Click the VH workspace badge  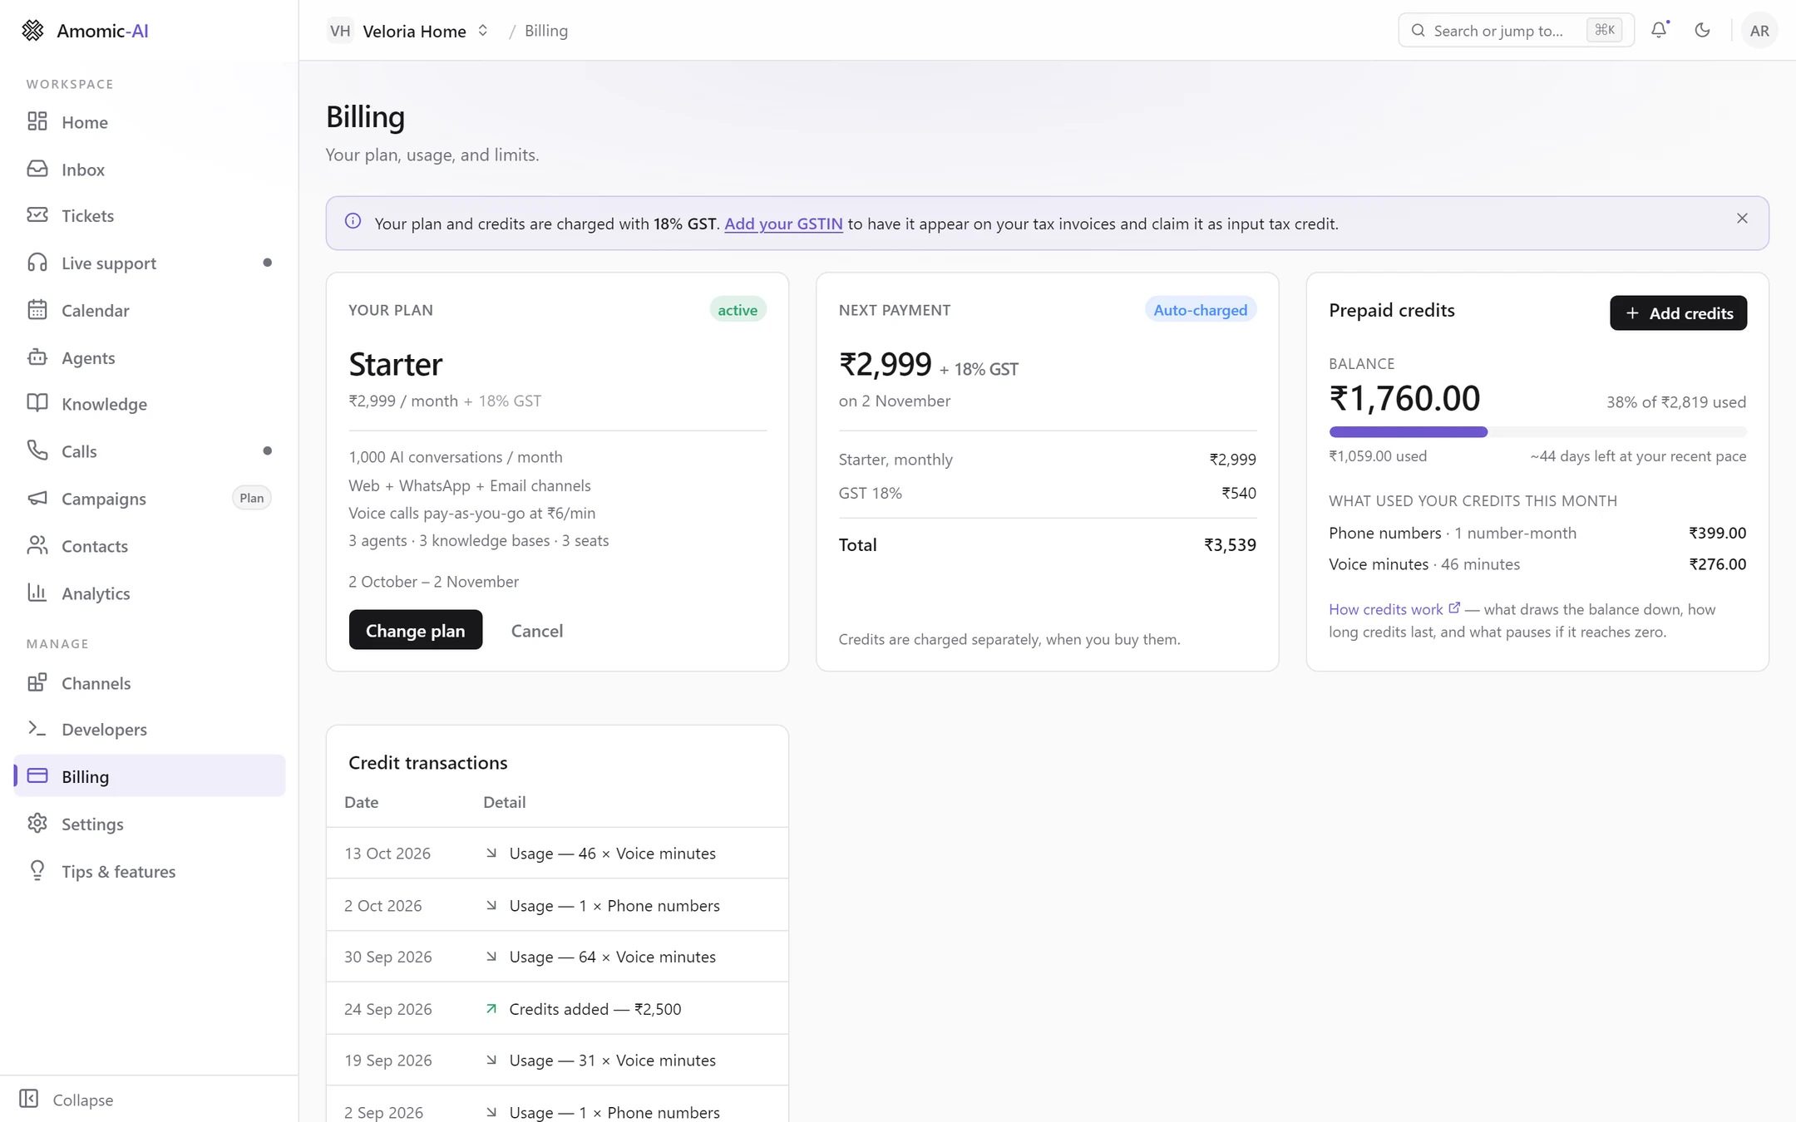(340, 31)
